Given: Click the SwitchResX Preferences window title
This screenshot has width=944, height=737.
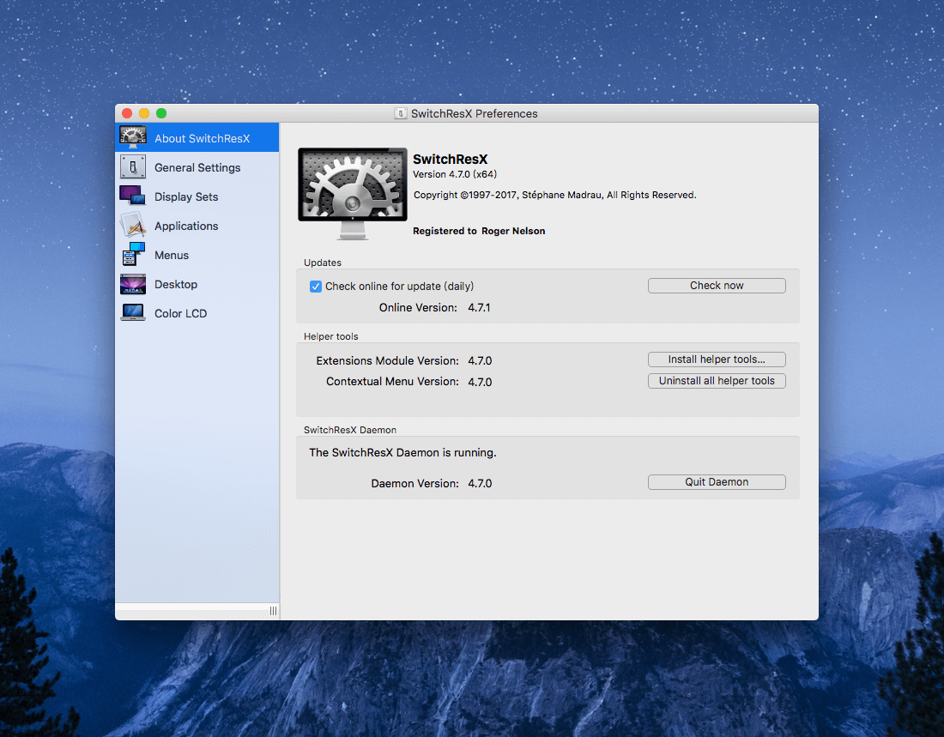Looking at the screenshot, I should tap(474, 114).
